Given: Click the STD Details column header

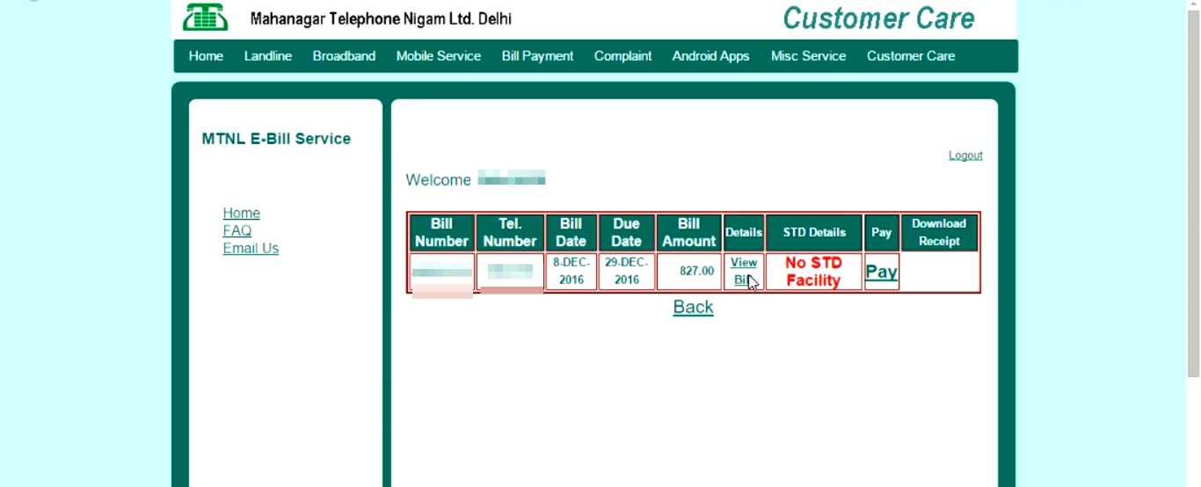Looking at the screenshot, I should tap(814, 233).
